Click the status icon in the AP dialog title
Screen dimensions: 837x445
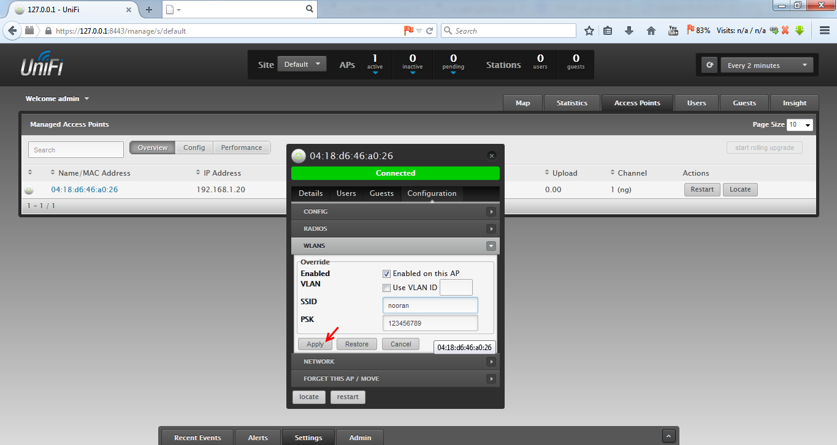pos(299,156)
